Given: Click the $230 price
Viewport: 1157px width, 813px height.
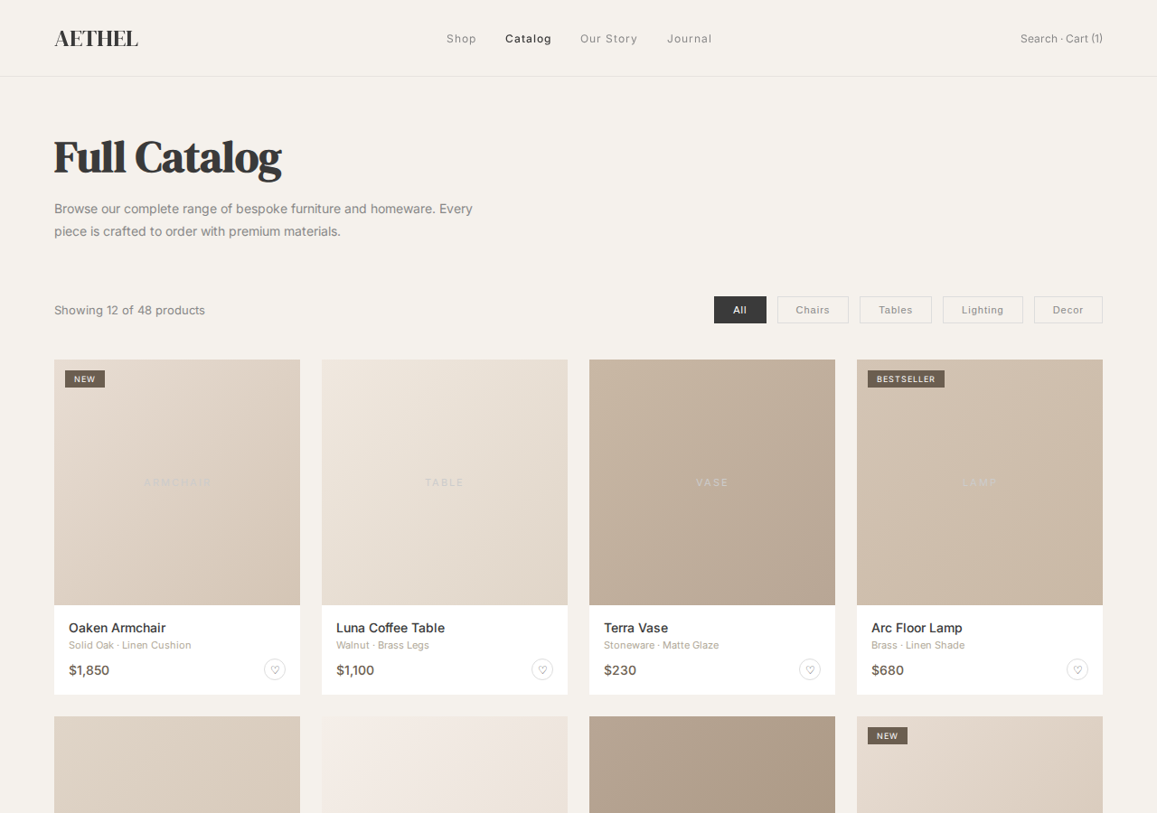Looking at the screenshot, I should tap(620, 670).
